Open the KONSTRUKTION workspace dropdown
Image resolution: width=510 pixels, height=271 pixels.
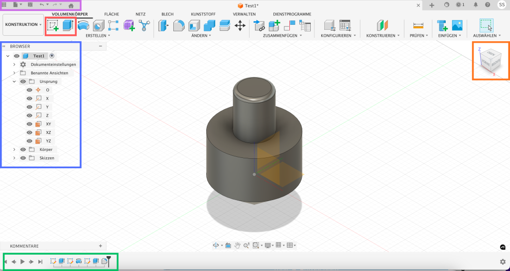(23, 24)
